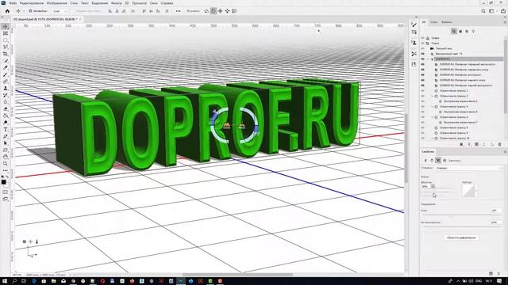Toggle visibility of Текущий вид row
Screen dimensions: 508x285
[x=422, y=48]
